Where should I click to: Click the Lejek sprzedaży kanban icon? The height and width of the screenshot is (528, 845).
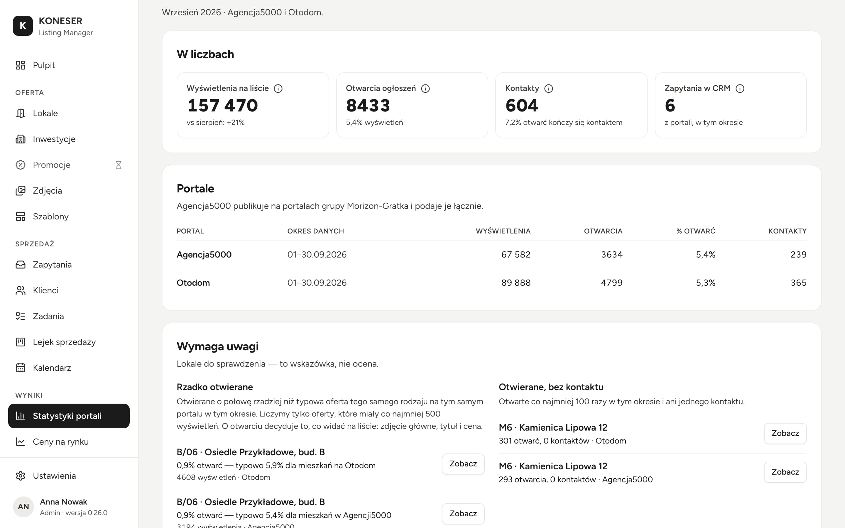click(21, 342)
